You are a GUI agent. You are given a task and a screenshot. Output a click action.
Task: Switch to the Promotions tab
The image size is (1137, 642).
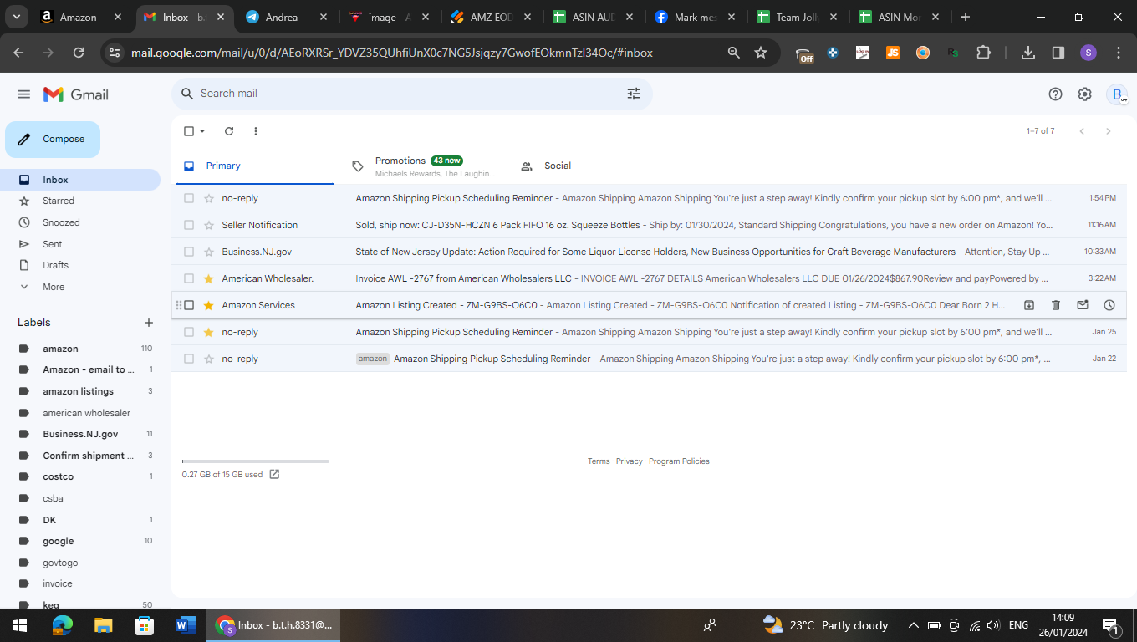tap(423, 166)
